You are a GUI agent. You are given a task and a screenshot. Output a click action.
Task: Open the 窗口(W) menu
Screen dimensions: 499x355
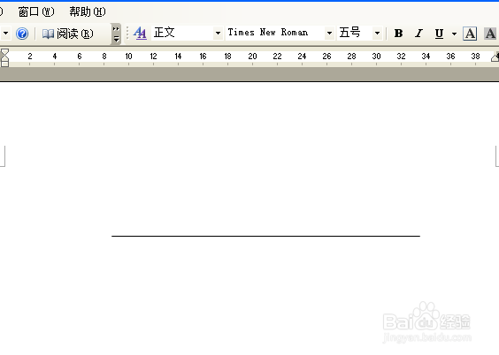pos(36,12)
